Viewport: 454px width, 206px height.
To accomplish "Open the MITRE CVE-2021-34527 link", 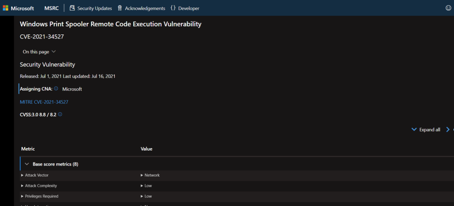I will click(44, 102).
